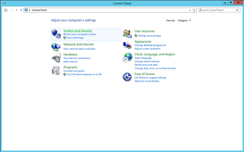Click the Control Panel breadcrumb in the address bar
The width and height of the screenshot is (244, 152).
[x=39, y=10]
